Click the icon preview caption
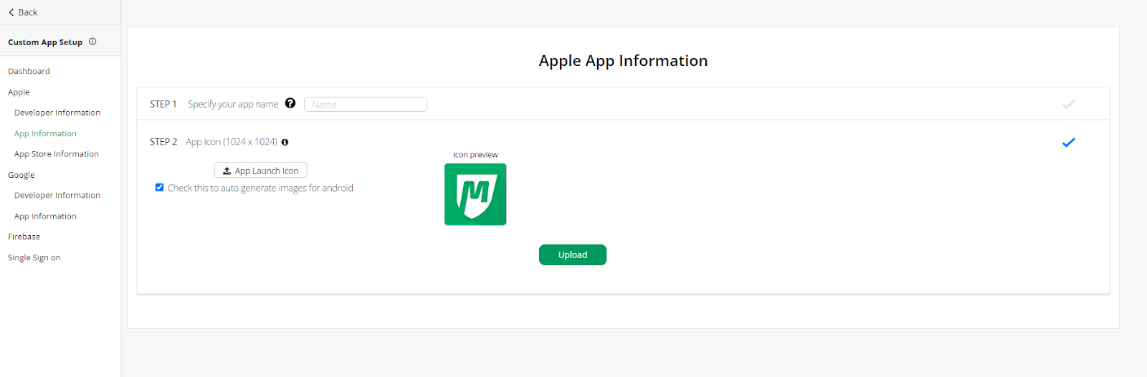 (475, 155)
